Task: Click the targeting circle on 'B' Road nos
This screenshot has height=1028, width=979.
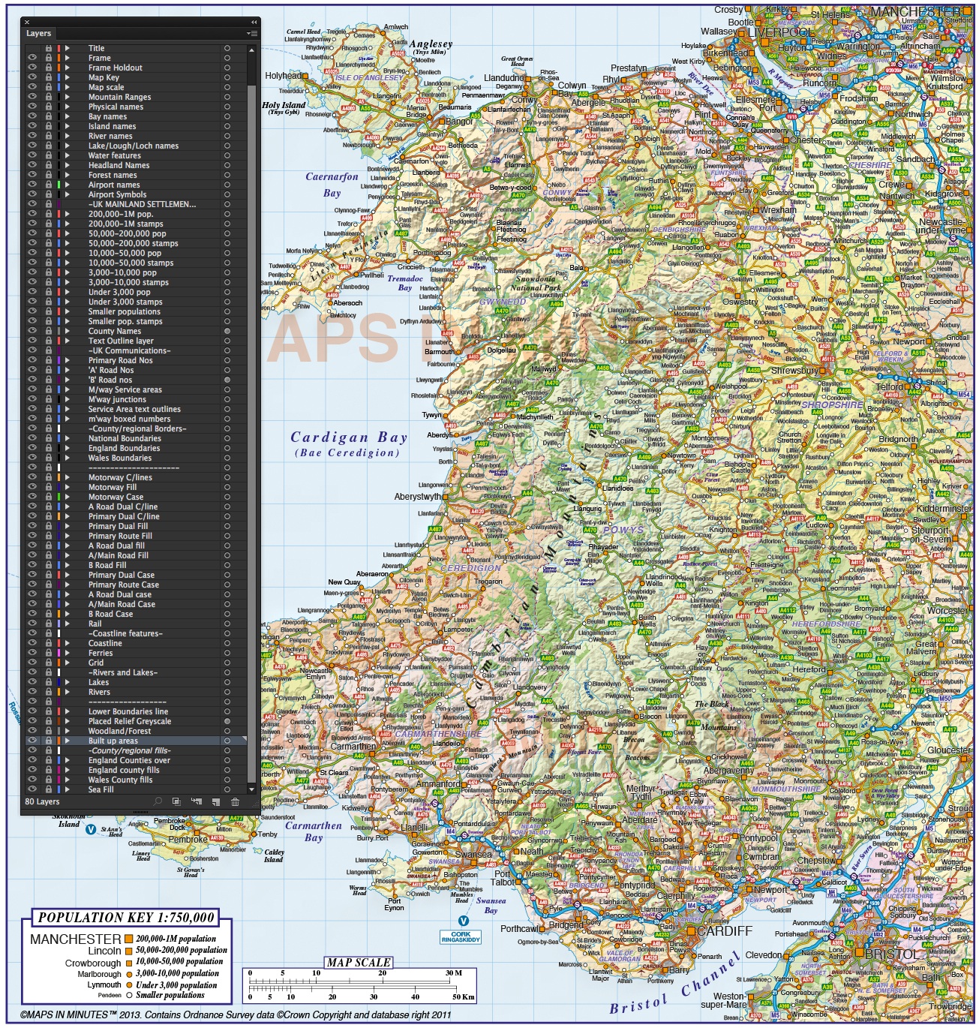Action: (x=229, y=380)
